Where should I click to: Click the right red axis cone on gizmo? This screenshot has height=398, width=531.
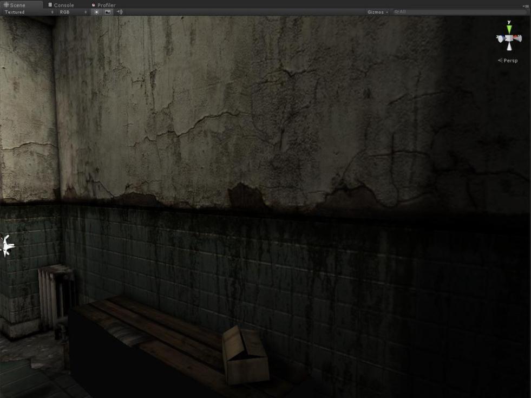point(517,38)
